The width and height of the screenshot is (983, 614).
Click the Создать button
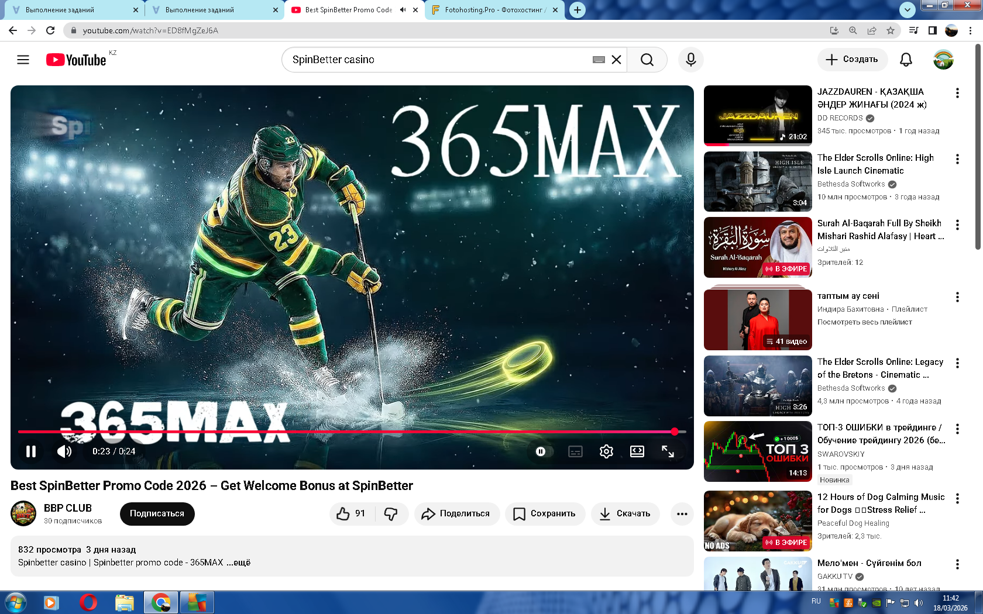852,60
